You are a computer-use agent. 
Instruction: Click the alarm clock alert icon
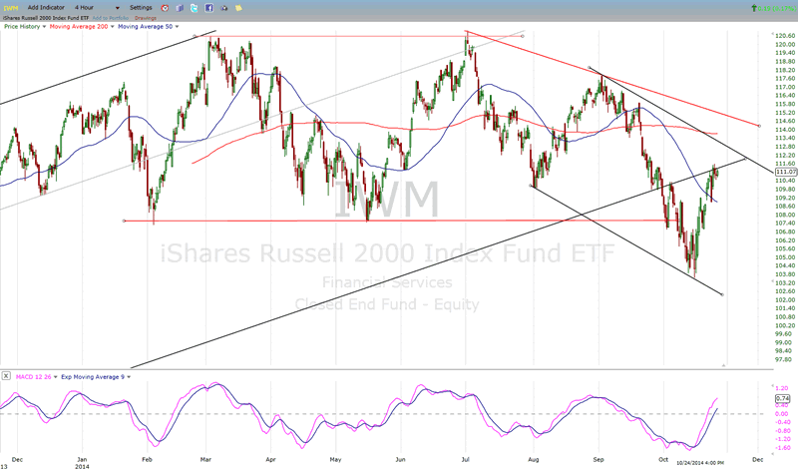165,8
